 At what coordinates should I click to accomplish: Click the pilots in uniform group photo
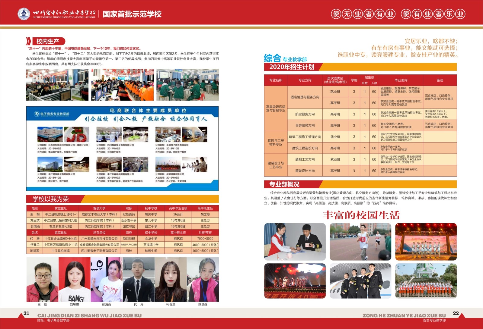[x=360, y=281]
